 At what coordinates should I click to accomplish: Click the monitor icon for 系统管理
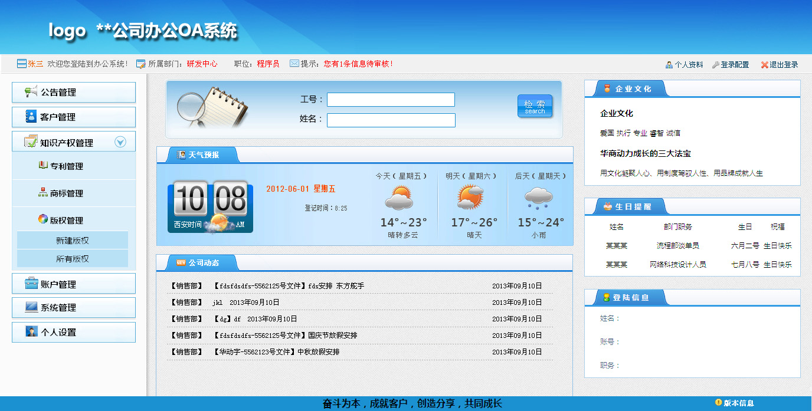(31, 307)
